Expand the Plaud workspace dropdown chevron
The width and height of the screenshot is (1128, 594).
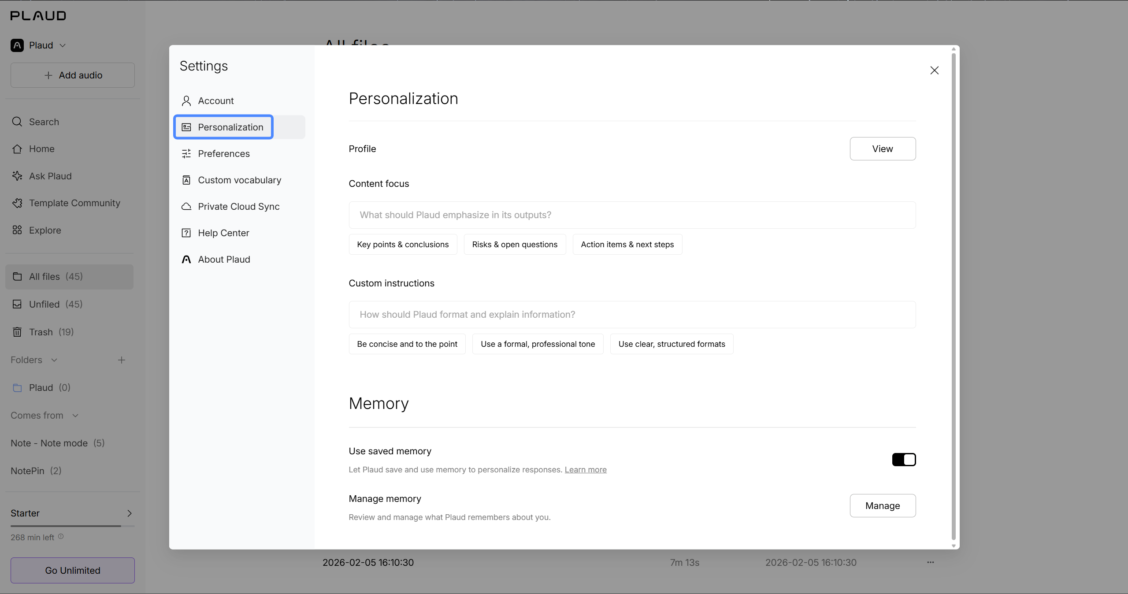(63, 45)
